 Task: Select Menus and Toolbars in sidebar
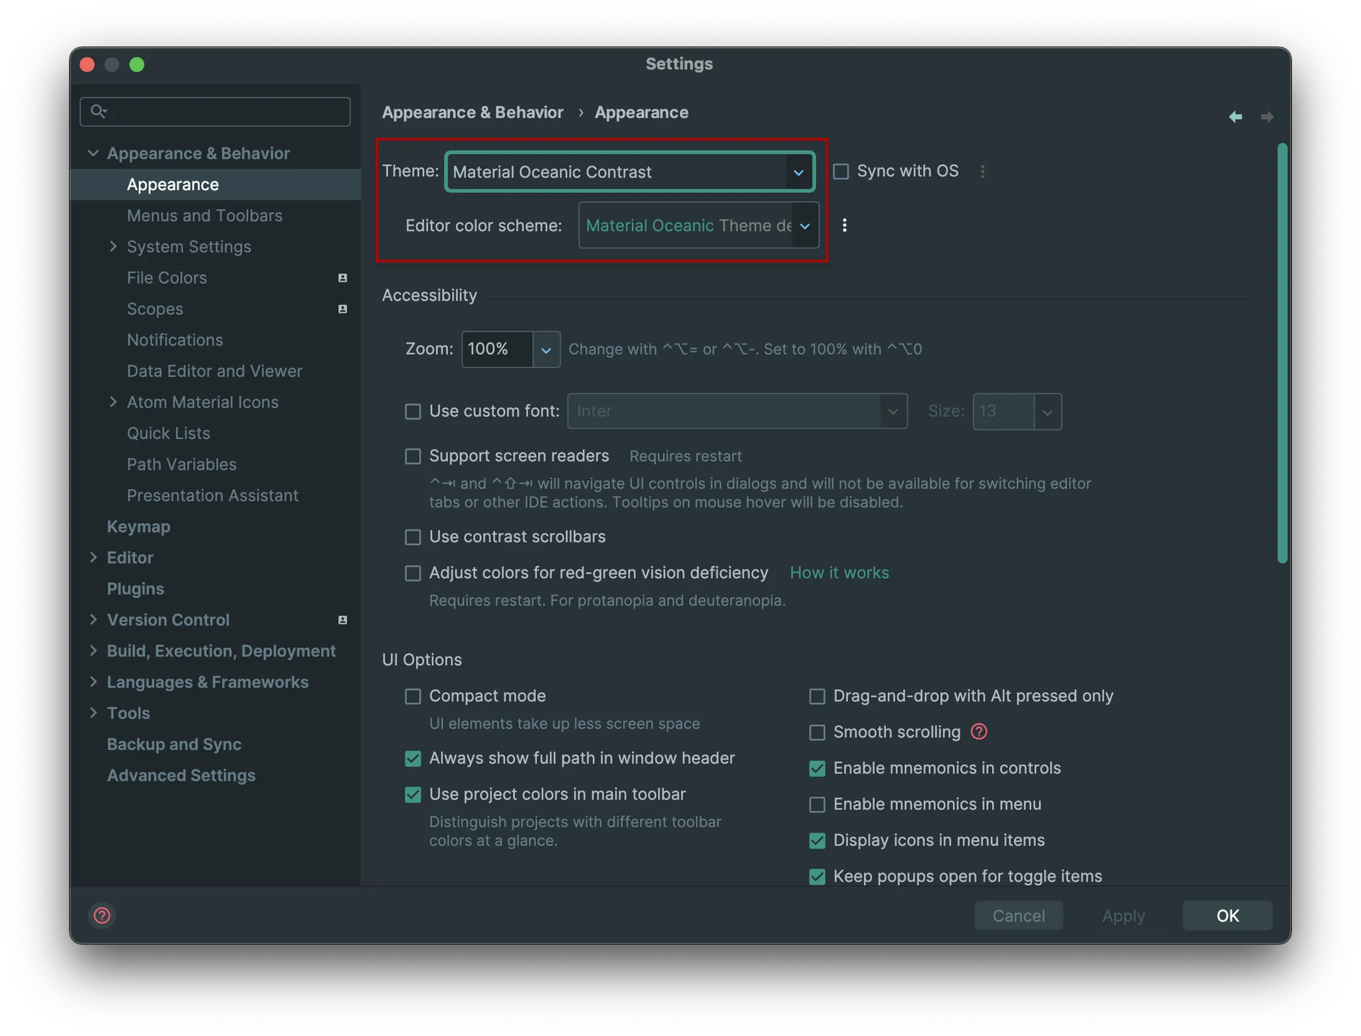(x=204, y=215)
